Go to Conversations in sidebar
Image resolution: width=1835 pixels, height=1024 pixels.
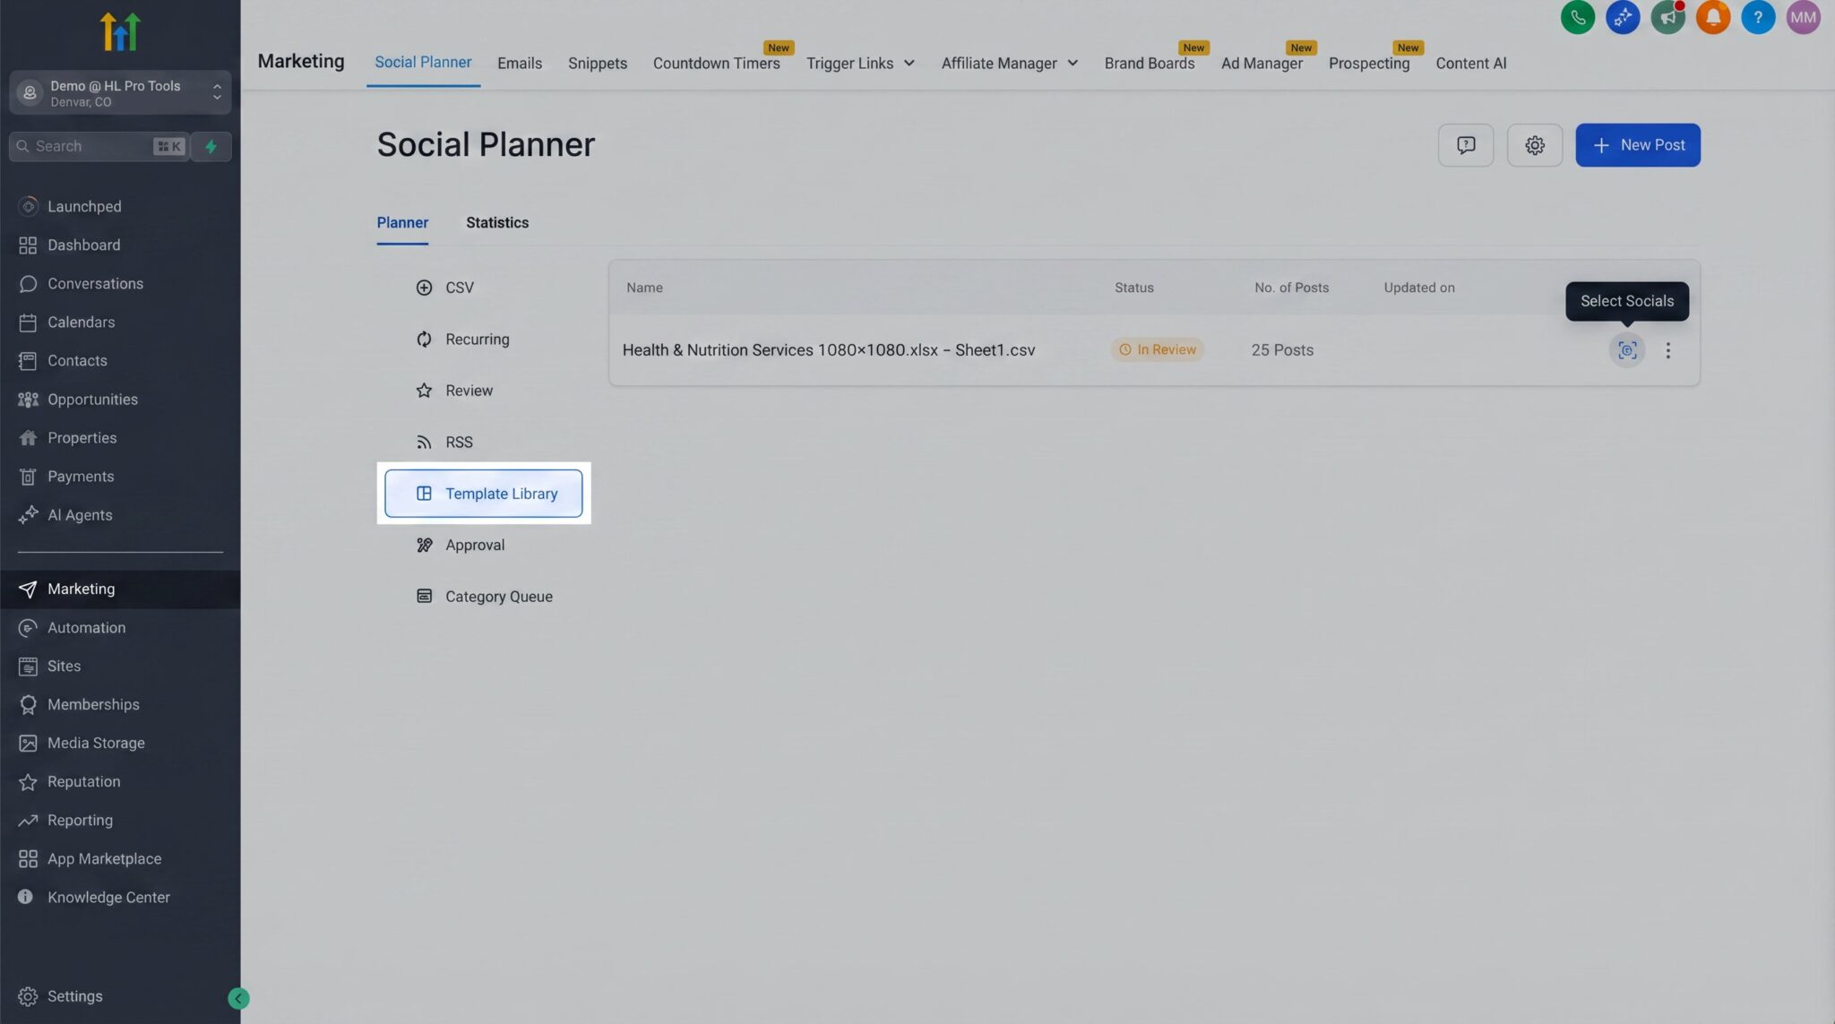click(95, 283)
